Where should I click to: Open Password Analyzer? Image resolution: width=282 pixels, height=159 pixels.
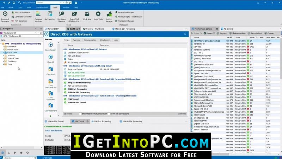[38, 17]
